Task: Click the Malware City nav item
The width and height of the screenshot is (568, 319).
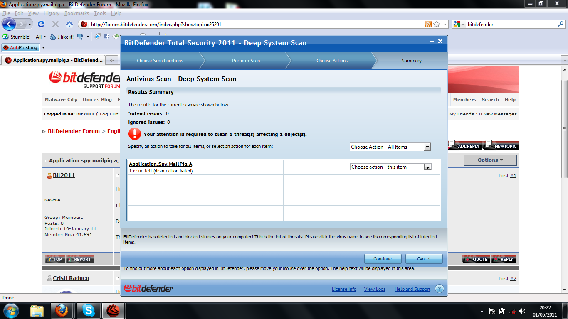Action: click(61, 99)
